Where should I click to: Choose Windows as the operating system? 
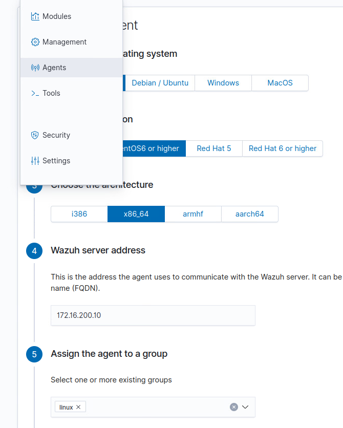(x=223, y=83)
